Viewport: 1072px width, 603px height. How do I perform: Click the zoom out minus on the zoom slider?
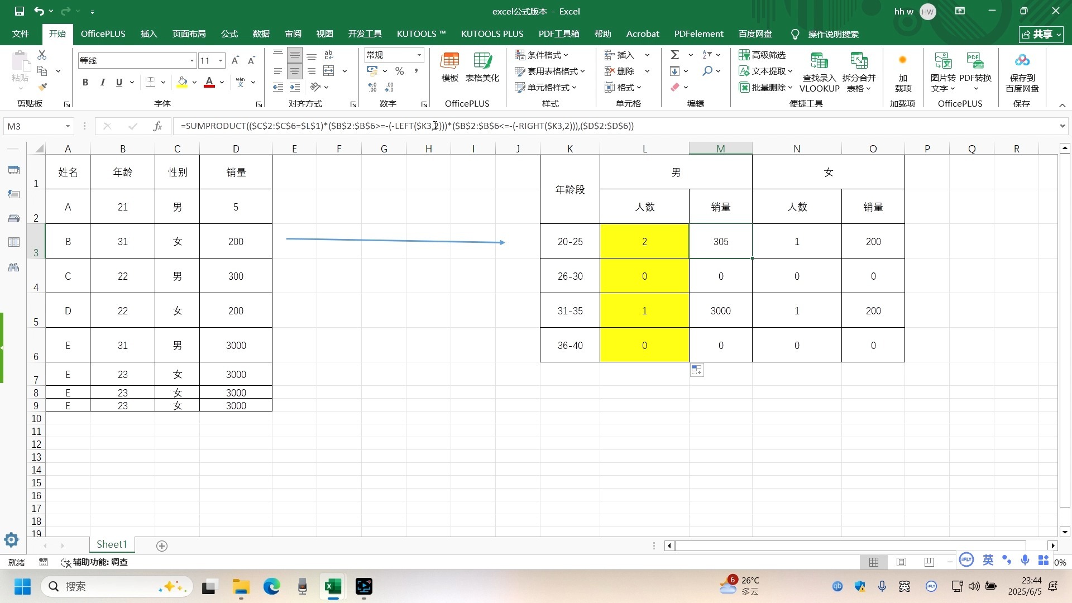(950, 562)
